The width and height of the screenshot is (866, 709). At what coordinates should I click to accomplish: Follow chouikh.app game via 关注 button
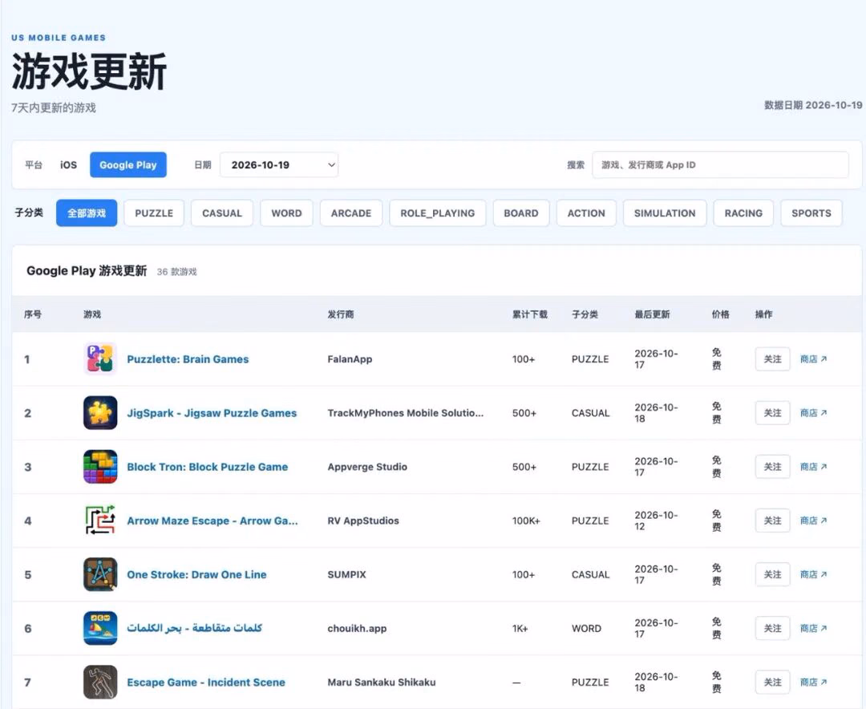772,628
